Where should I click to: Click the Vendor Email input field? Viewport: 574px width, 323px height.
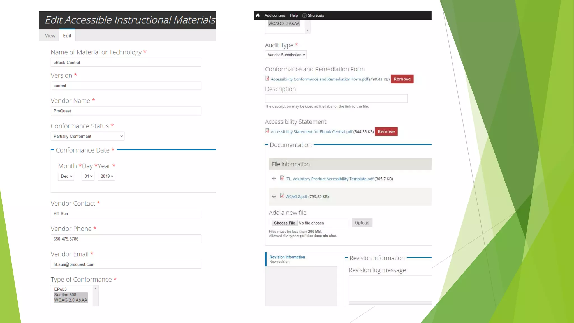(126, 264)
